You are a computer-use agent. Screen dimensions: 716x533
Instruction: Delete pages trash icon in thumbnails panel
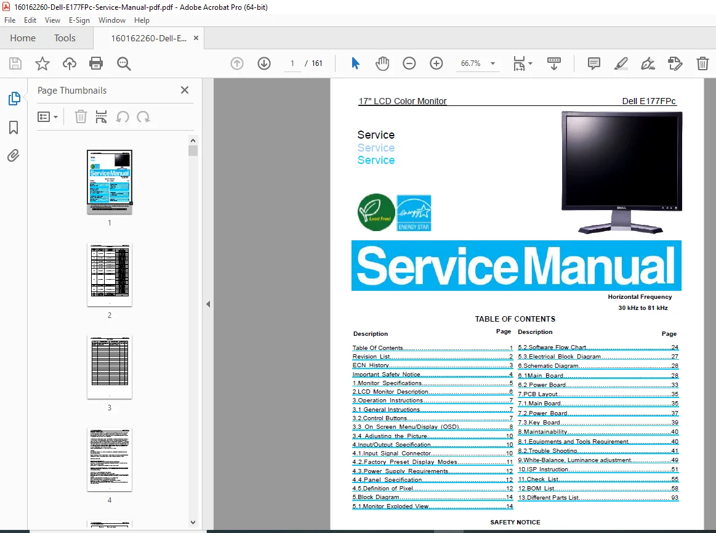click(81, 117)
